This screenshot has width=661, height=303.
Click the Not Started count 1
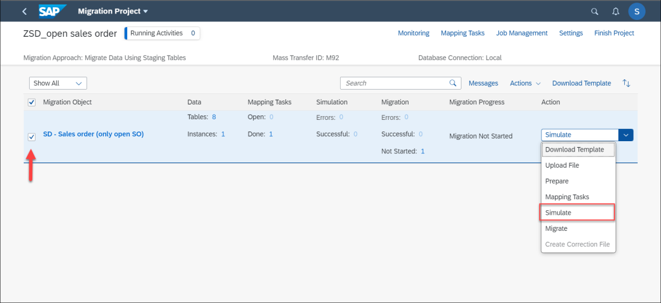[422, 151]
